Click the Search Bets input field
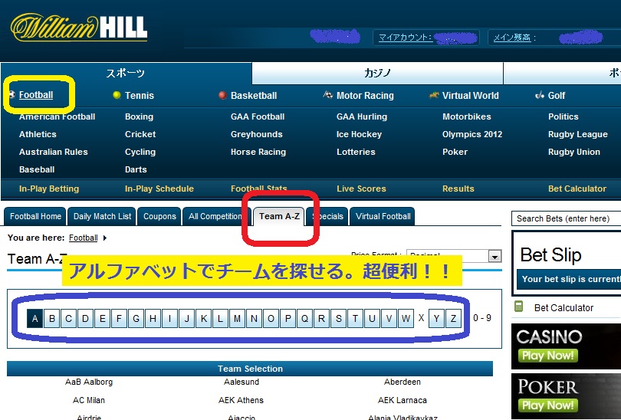Viewport: 621px width, 420px height. coord(567,218)
